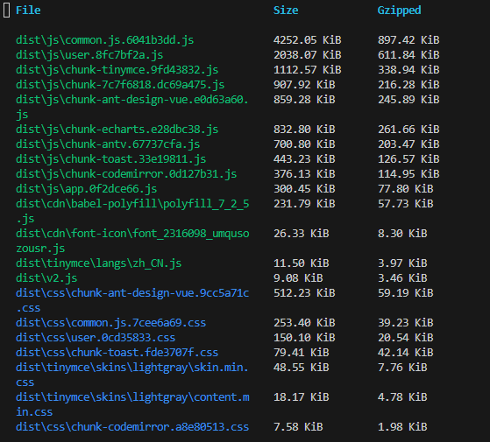
Task: Select the 8.30 KiB gzipped value
Action: [402, 234]
